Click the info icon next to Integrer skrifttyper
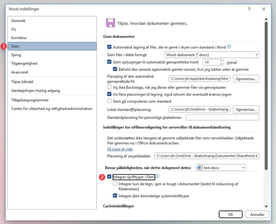Image resolution: width=276 pixels, height=224 pixels. coord(158,176)
